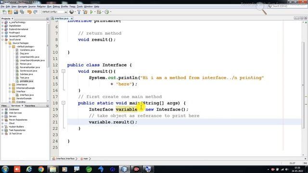Open the Debug button dropdown arrow
The height and width of the screenshot is (173, 308).
(103, 12)
